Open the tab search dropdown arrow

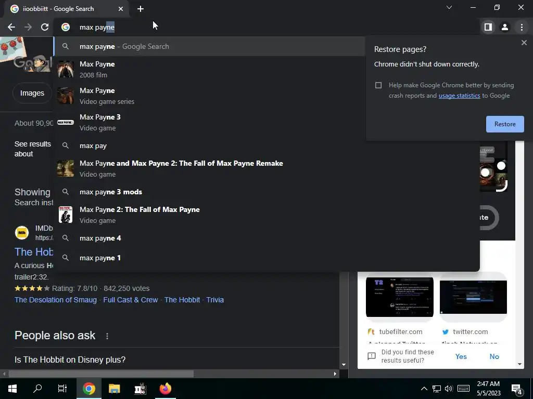449,7
